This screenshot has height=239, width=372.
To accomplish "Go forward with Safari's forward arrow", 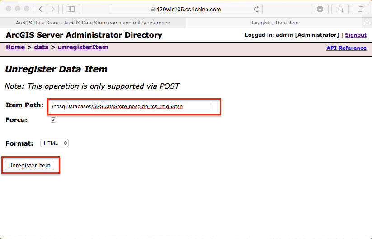I will coord(53,9).
